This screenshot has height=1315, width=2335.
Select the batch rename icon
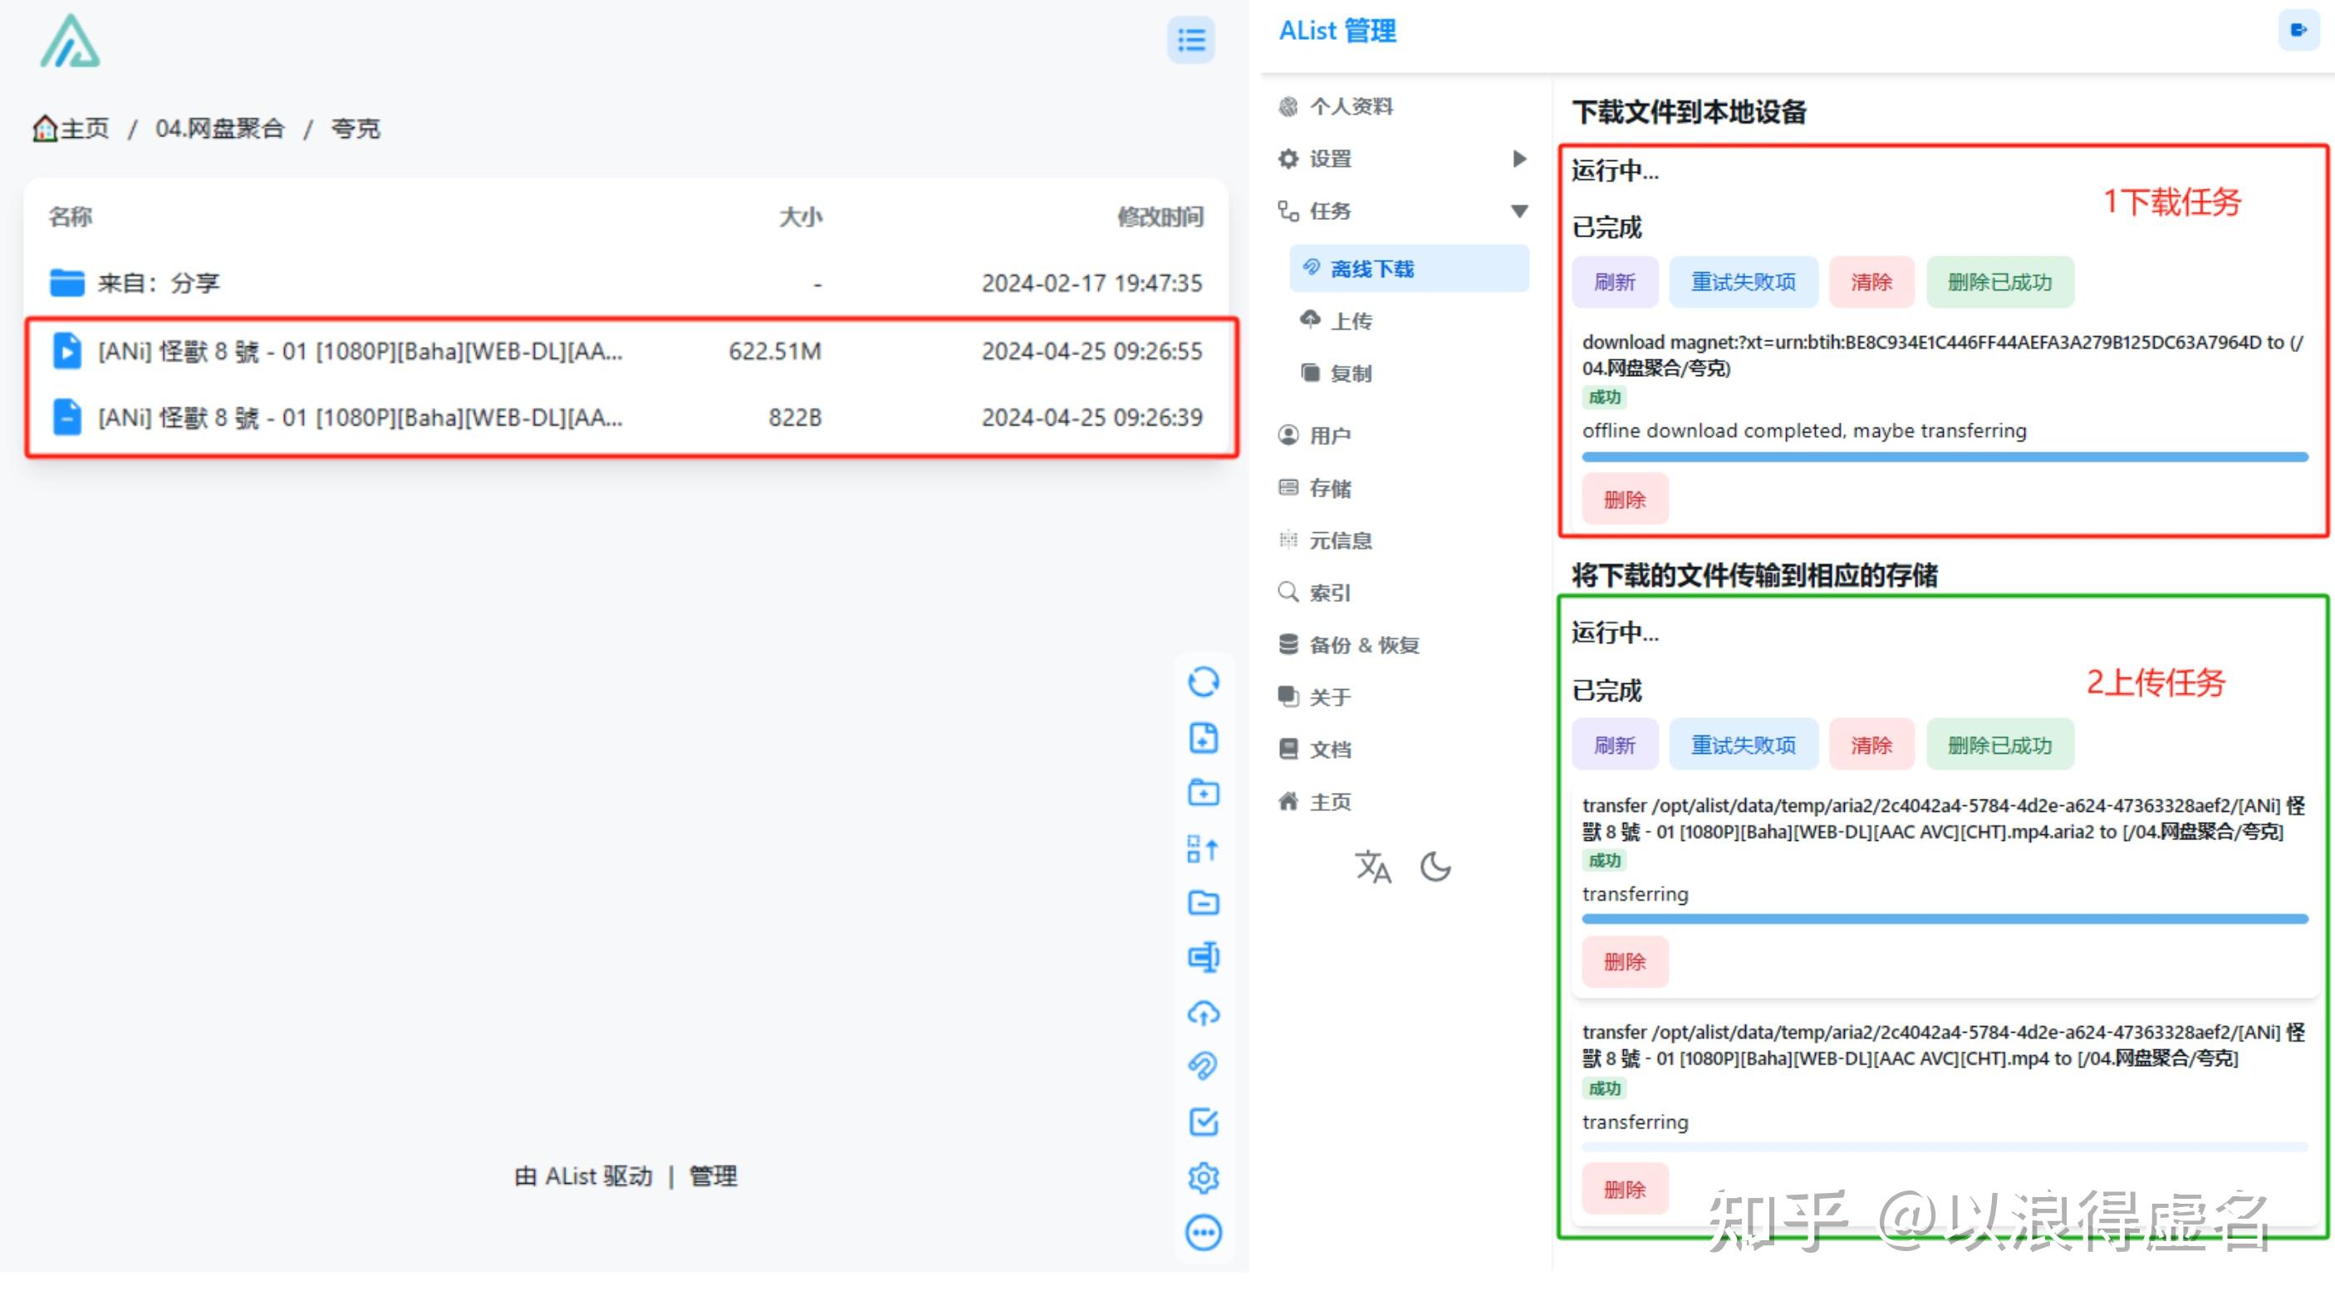pos(1204,848)
